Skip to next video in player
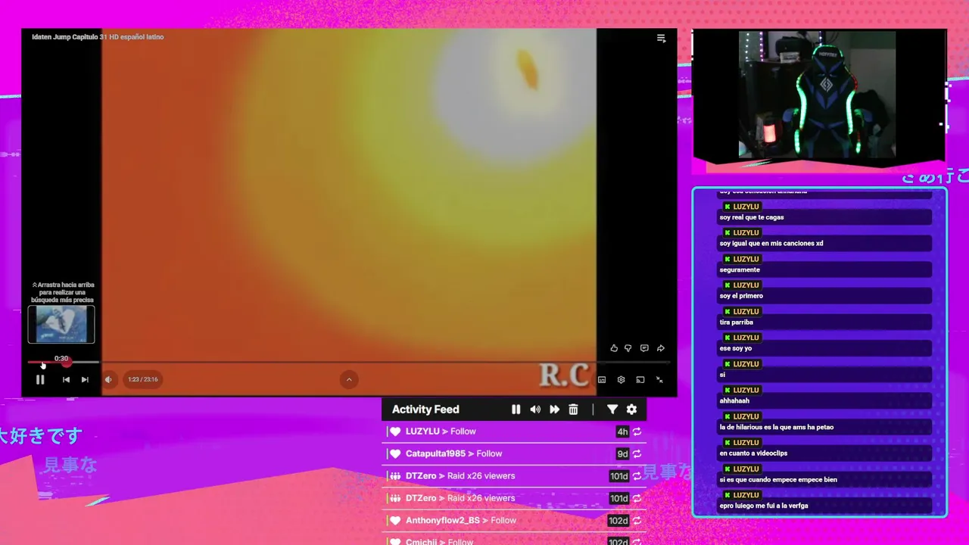 [x=85, y=380]
